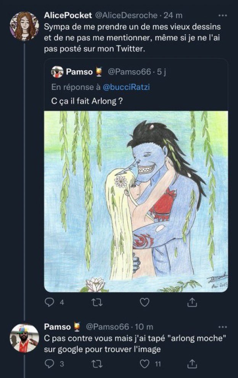This screenshot has height=378, width=238.
Task: Open Pamso's name in the quoted tweet
Action: point(79,72)
